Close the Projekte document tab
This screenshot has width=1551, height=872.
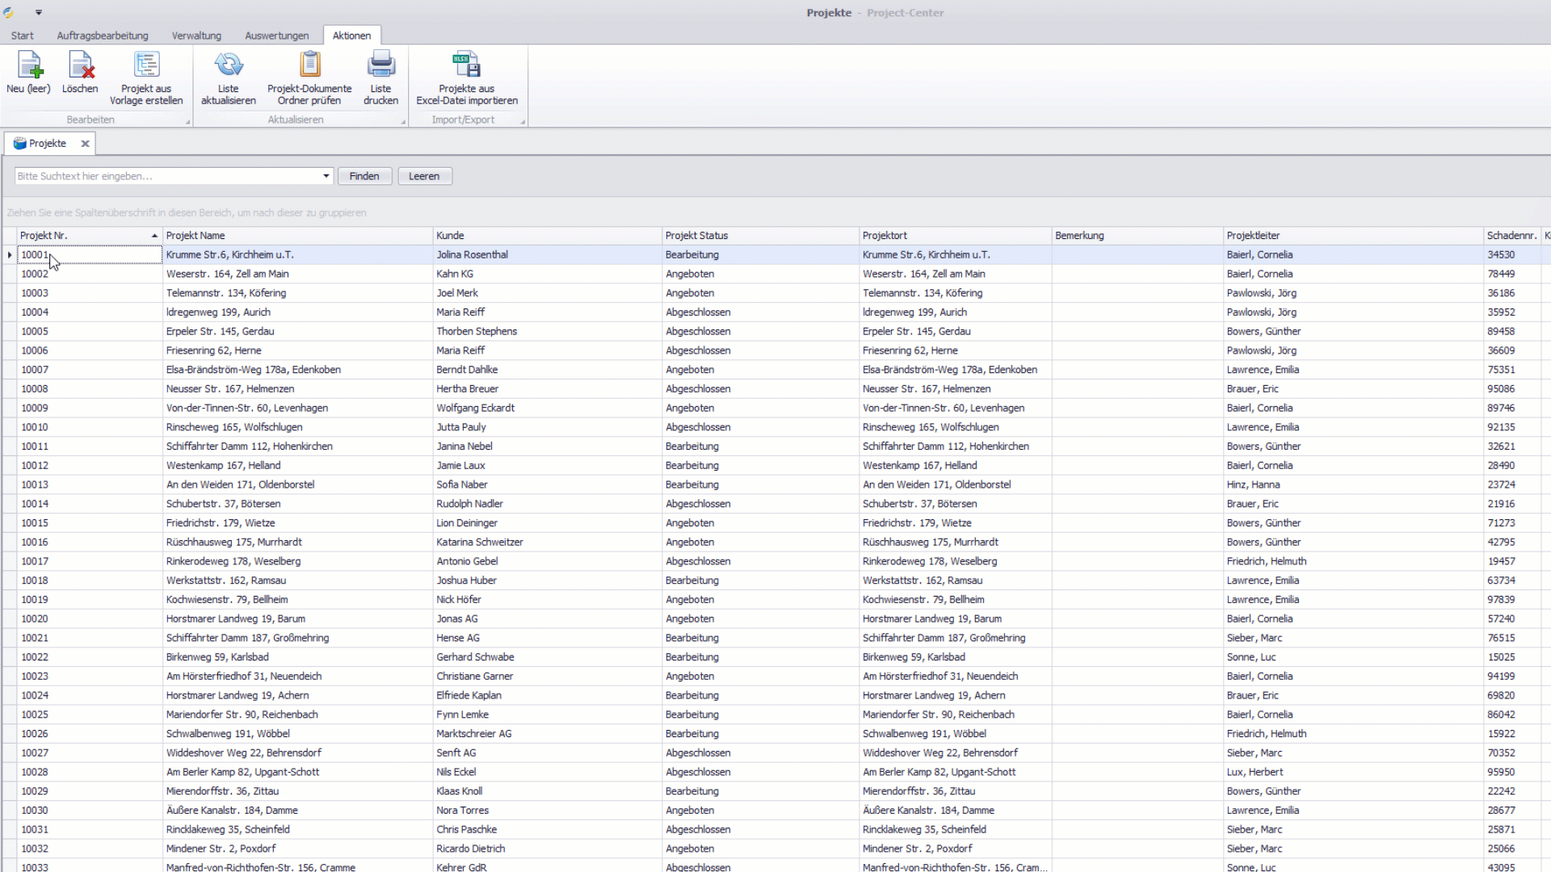(85, 144)
